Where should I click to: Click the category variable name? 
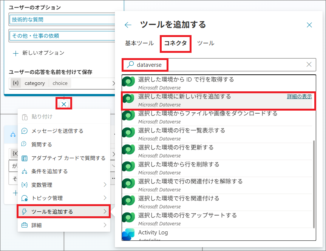34,83
